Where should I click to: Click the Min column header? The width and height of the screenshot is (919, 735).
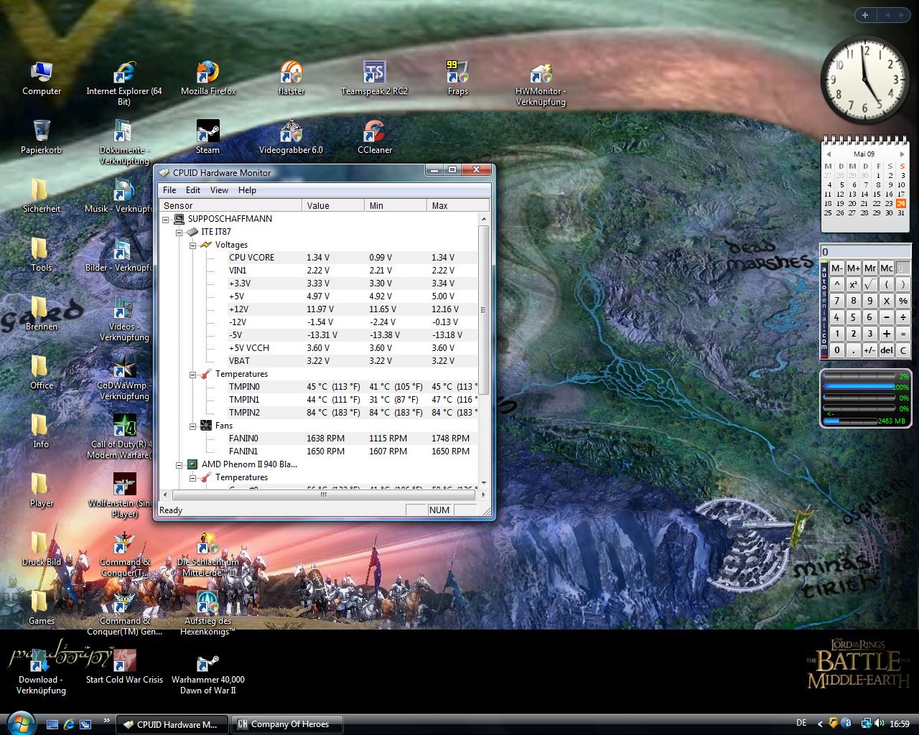click(x=396, y=205)
